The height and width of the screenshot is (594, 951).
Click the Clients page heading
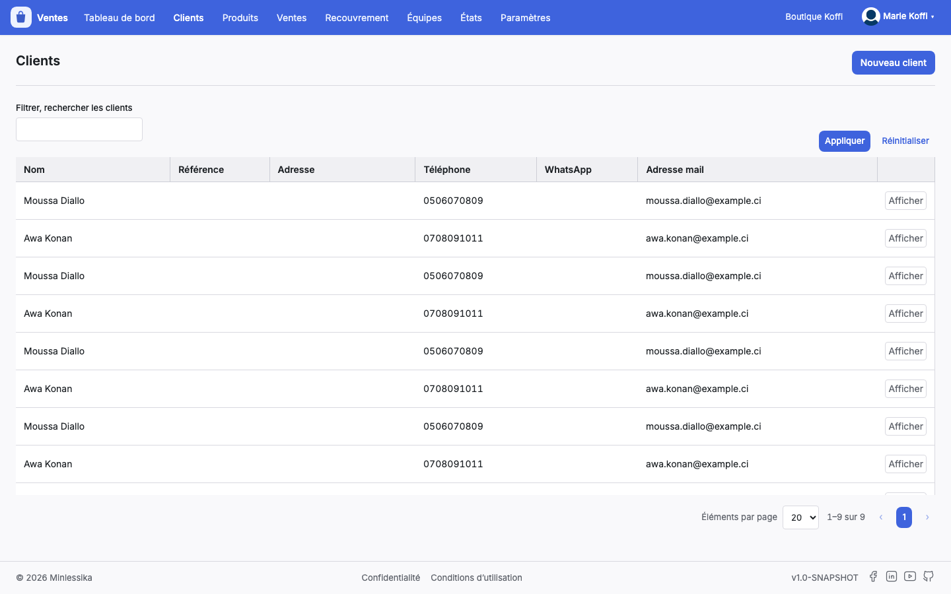(x=38, y=61)
